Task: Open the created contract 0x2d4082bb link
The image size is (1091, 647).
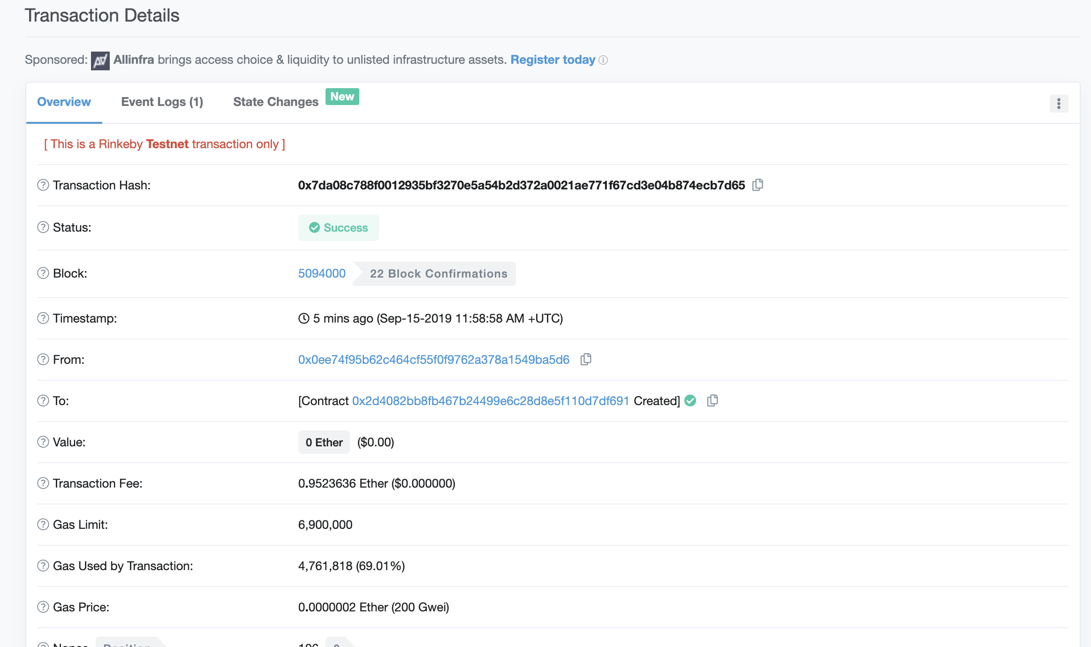Action: pyautogui.click(x=490, y=401)
